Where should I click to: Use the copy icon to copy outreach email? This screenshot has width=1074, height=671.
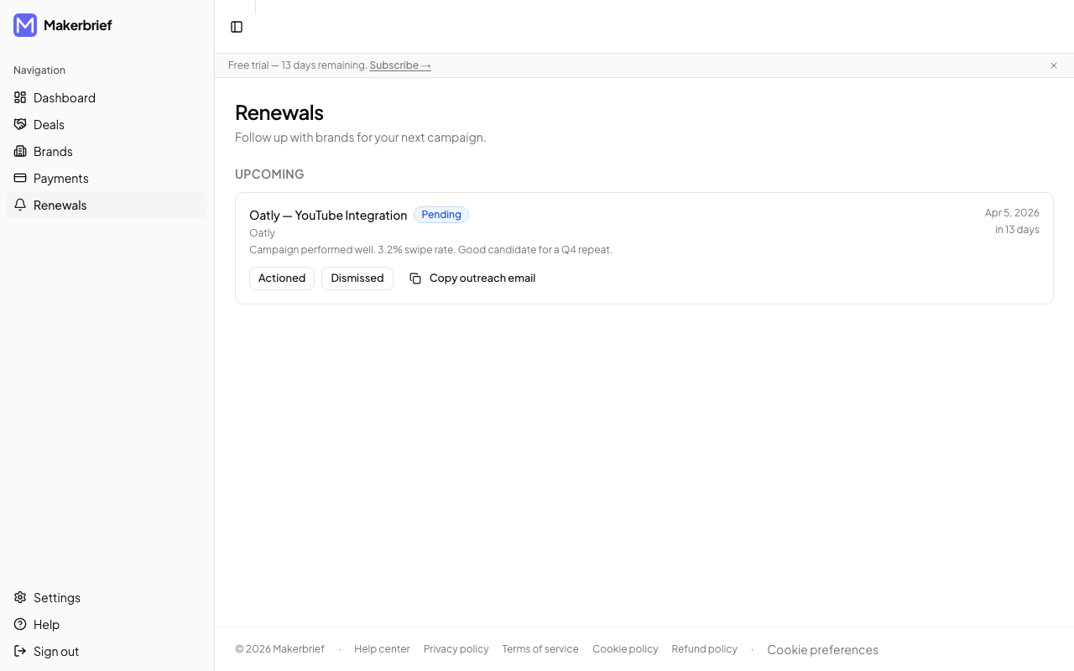tap(415, 278)
